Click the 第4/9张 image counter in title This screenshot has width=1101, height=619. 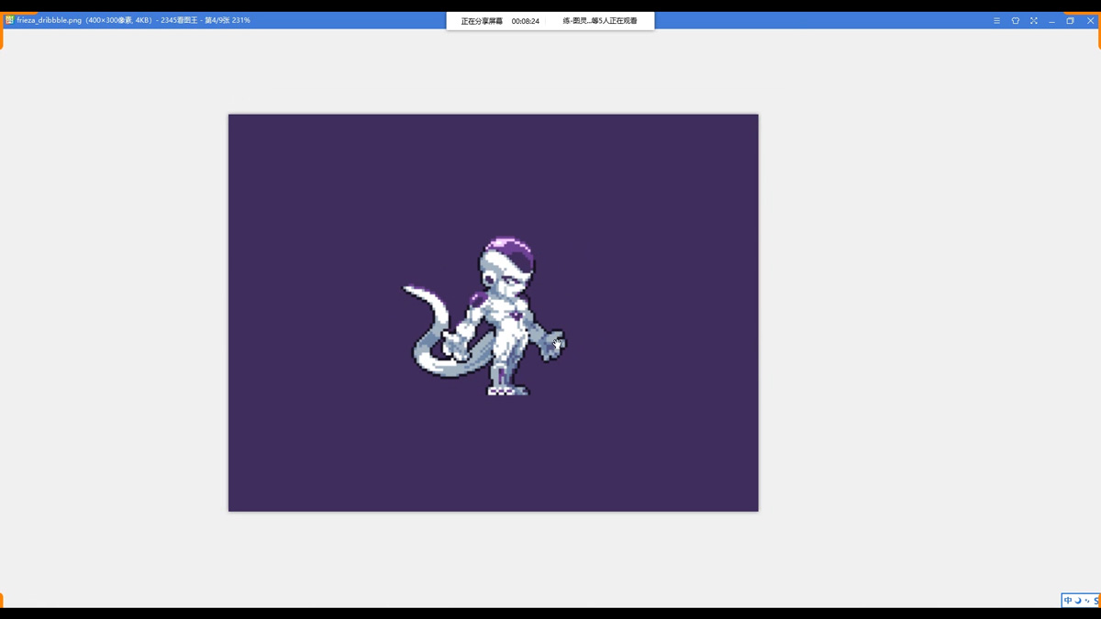tap(216, 20)
